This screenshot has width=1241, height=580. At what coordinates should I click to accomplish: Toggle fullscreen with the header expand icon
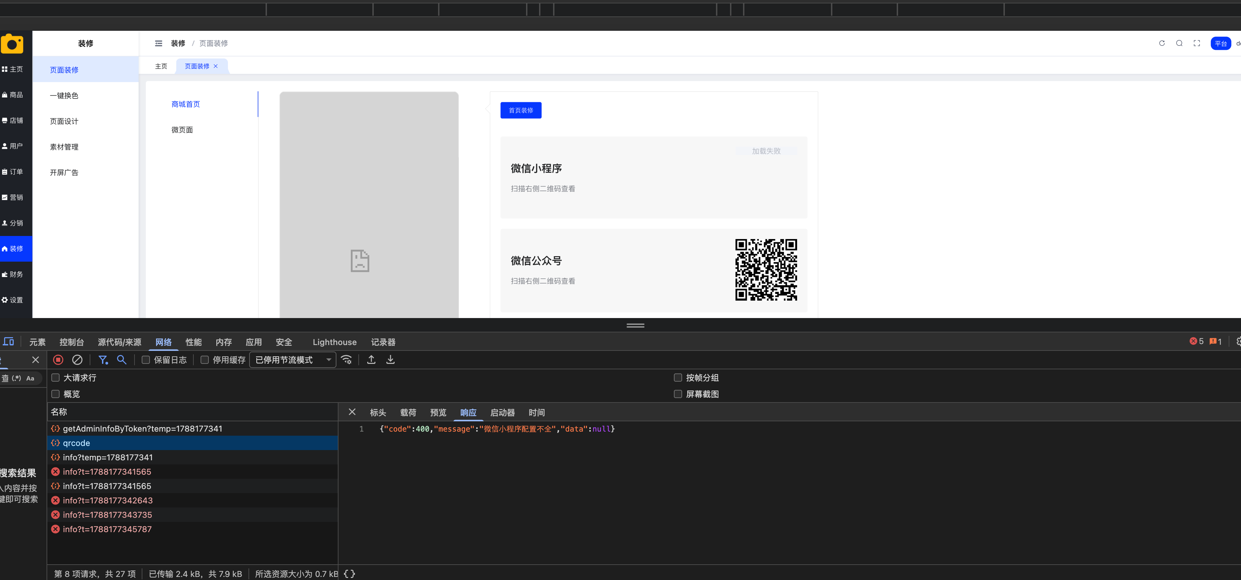point(1197,43)
